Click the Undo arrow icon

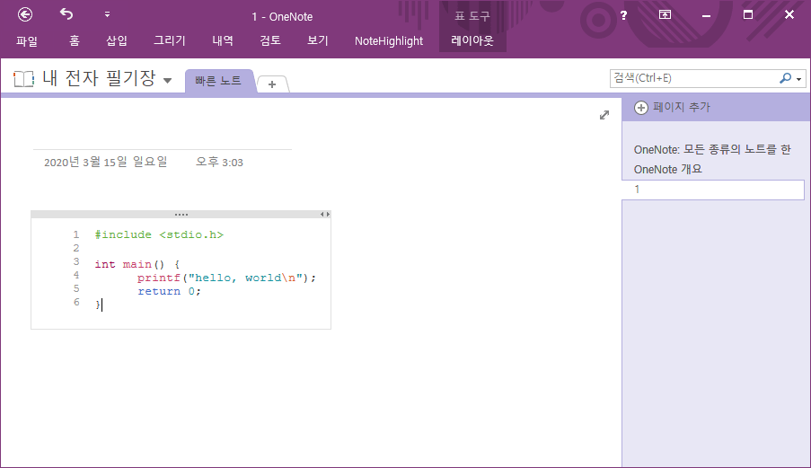[66, 14]
